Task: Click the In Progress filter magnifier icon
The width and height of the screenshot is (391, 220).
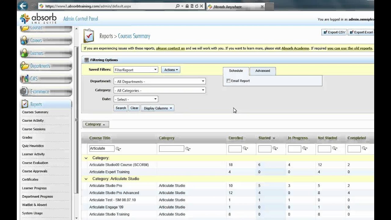Action: tap(305, 148)
